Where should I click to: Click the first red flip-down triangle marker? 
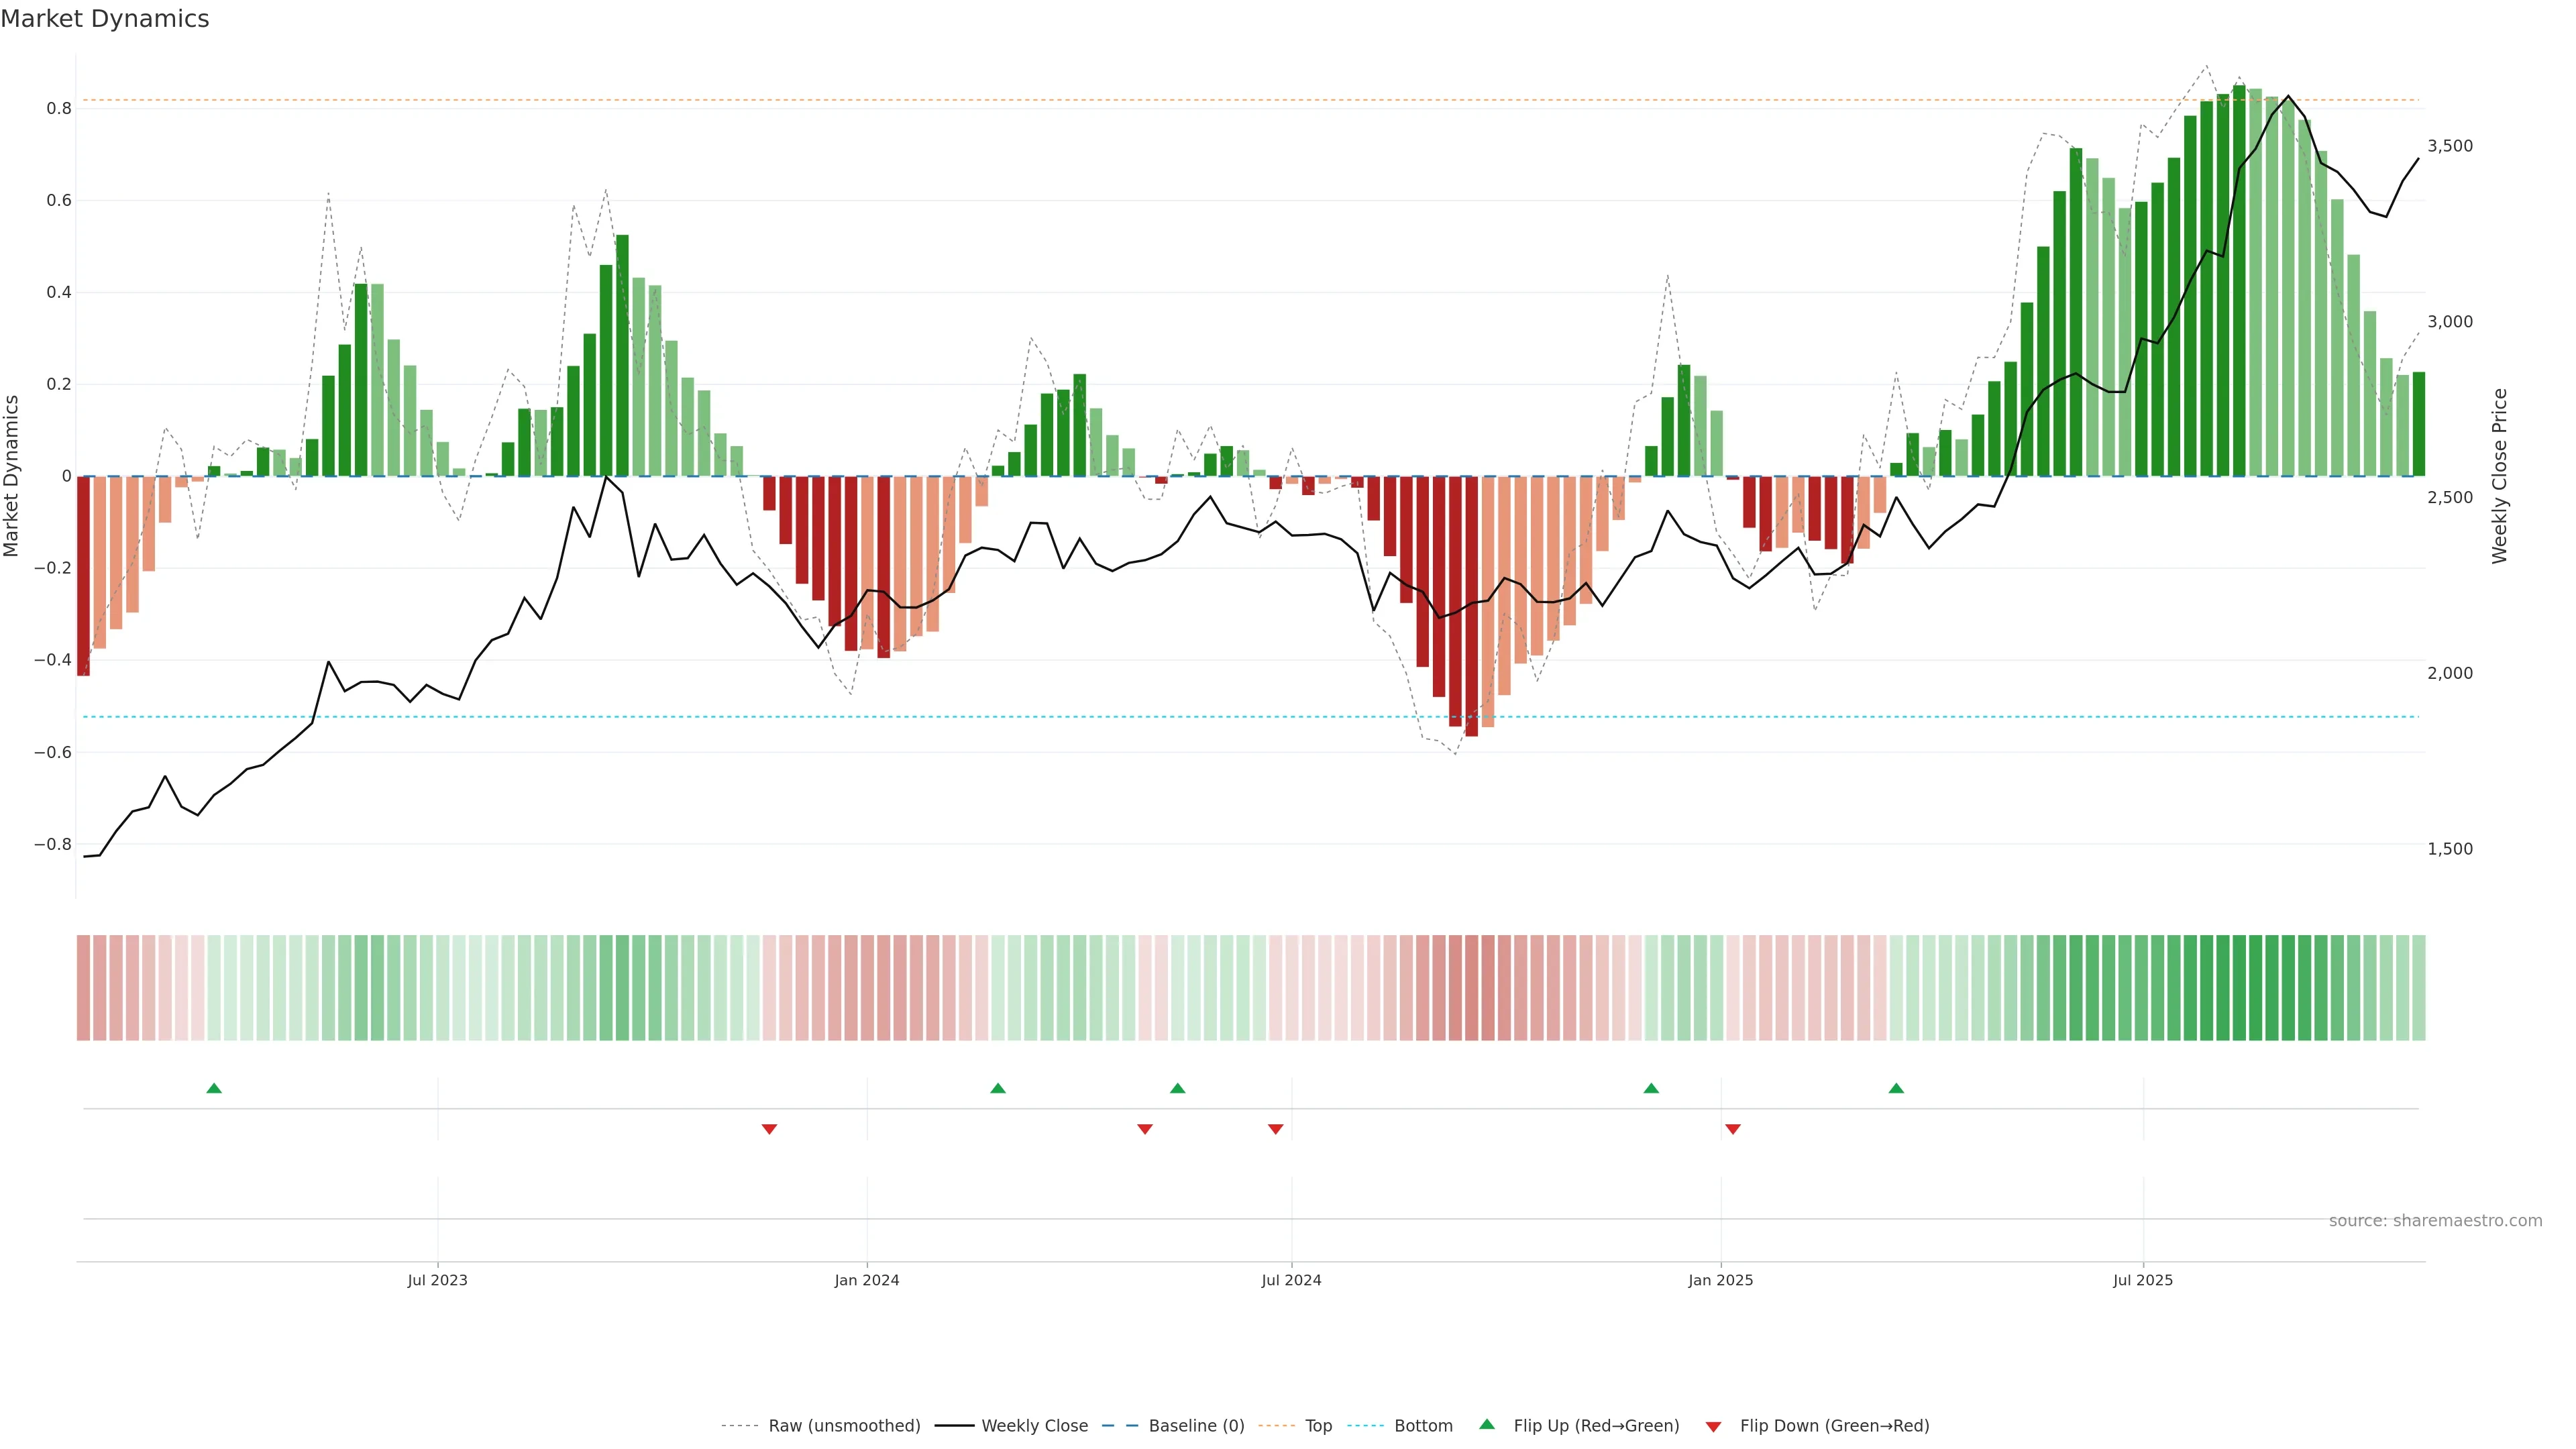pyautogui.click(x=769, y=1129)
